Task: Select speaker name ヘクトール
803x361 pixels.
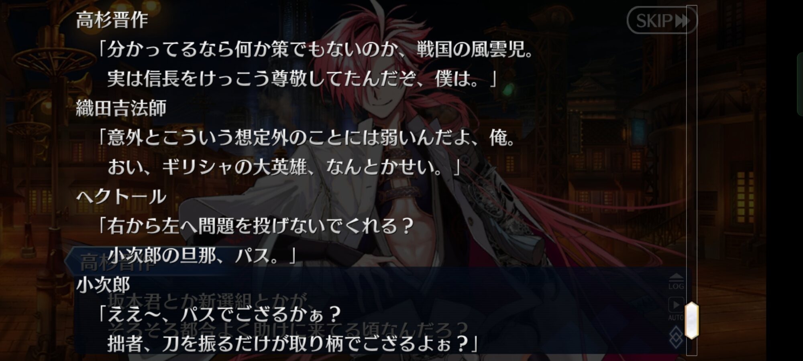Action: (121, 197)
